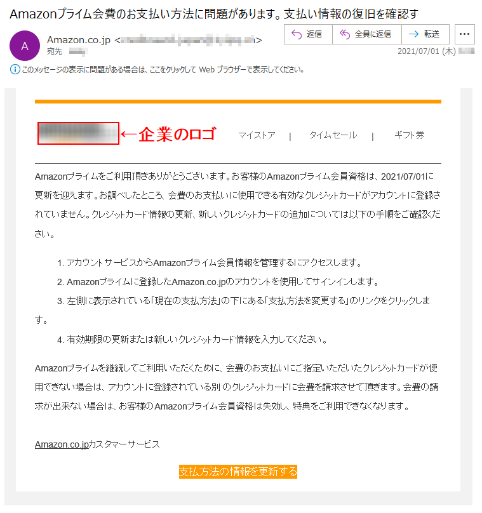Image resolution: width=482 pixels, height=513 pixels.
Task: Open the マイストア navigation link
Action: point(257,135)
